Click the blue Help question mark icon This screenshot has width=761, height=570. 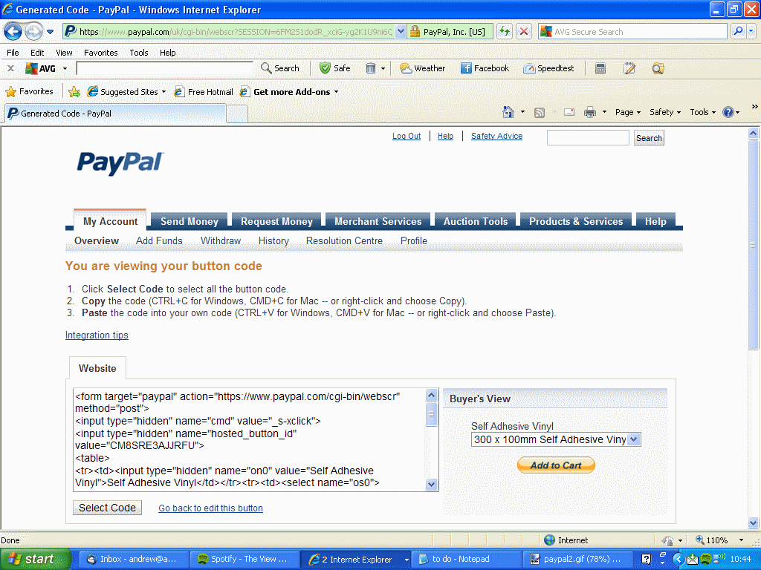tap(728, 113)
